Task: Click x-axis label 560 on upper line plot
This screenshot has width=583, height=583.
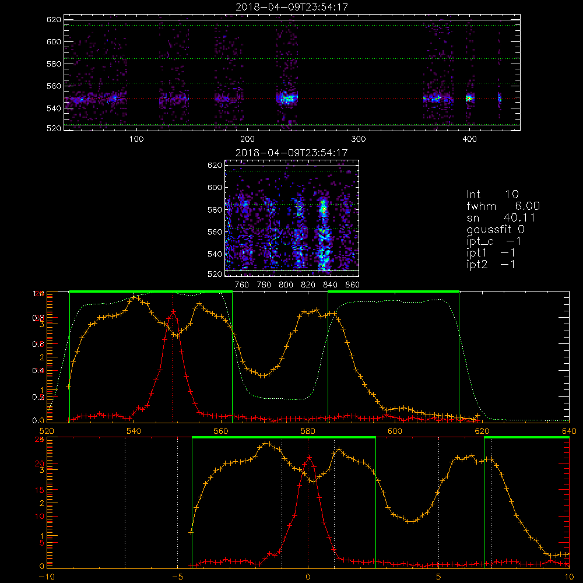Action: [221, 431]
